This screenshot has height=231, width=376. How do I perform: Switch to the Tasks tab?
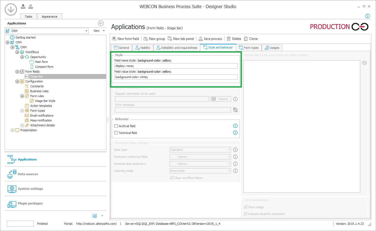click(x=29, y=16)
